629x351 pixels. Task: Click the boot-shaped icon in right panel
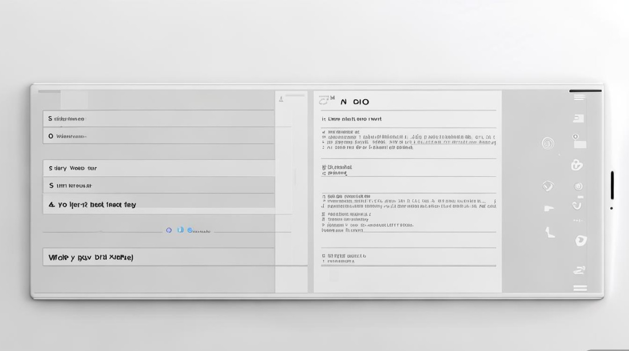coord(549,231)
